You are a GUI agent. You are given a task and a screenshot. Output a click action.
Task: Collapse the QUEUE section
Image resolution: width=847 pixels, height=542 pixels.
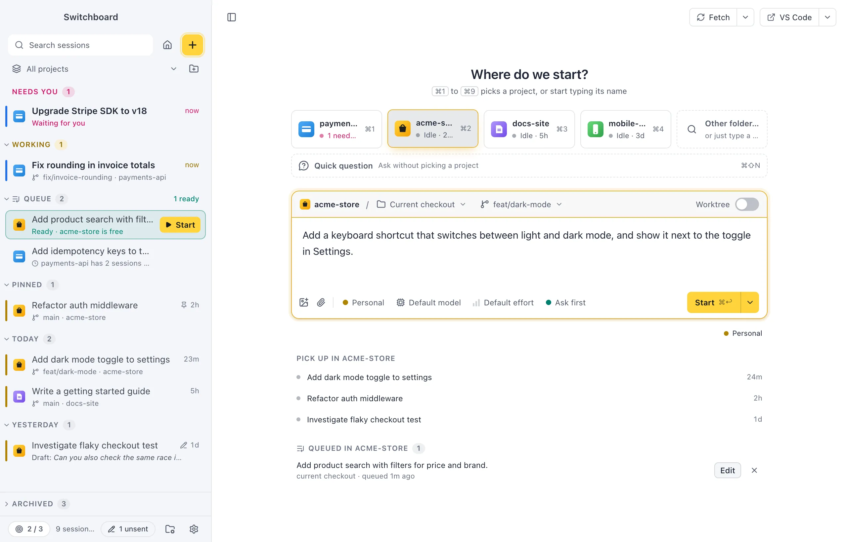pos(7,199)
